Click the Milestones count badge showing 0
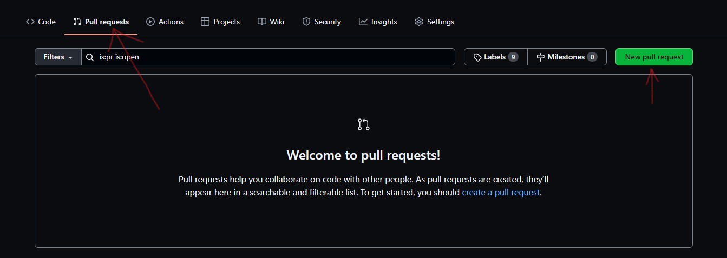This screenshot has width=727, height=258. coord(592,57)
